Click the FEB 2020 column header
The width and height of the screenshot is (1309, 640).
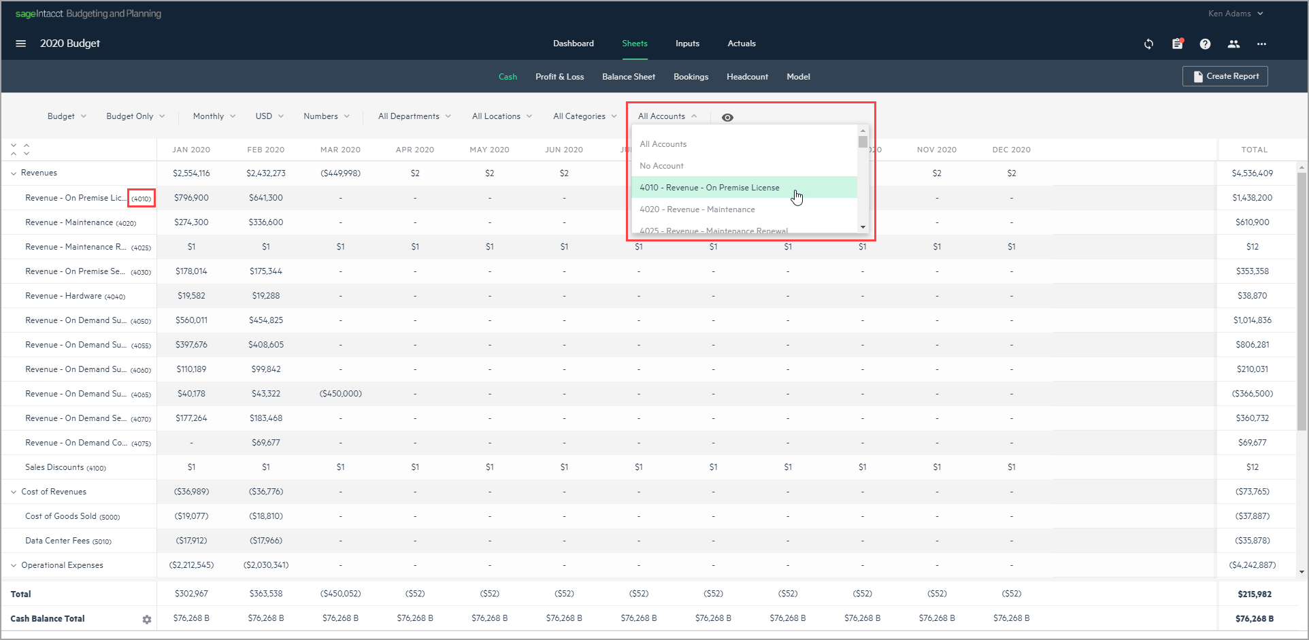[x=265, y=150]
